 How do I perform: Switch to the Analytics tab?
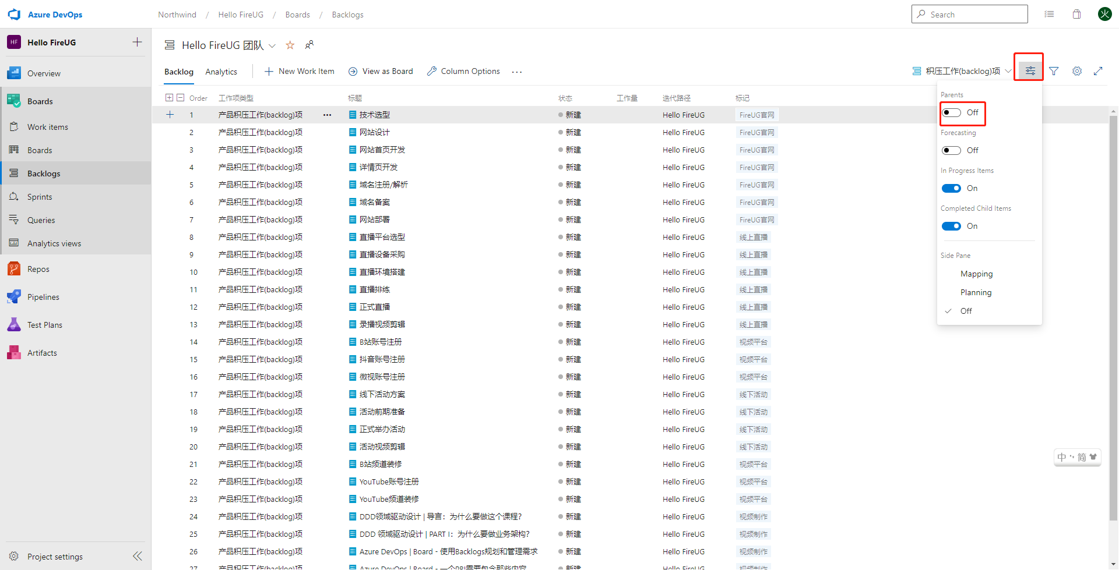(221, 71)
